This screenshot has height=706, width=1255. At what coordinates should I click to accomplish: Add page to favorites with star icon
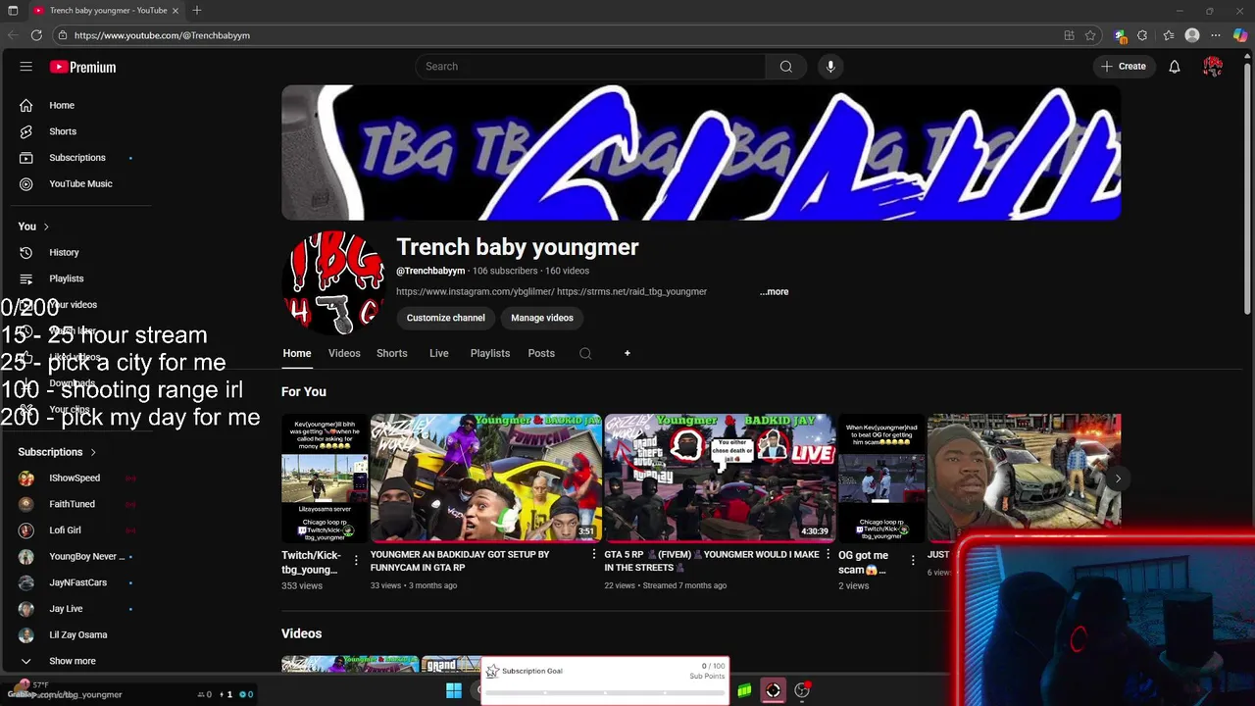point(1090,35)
